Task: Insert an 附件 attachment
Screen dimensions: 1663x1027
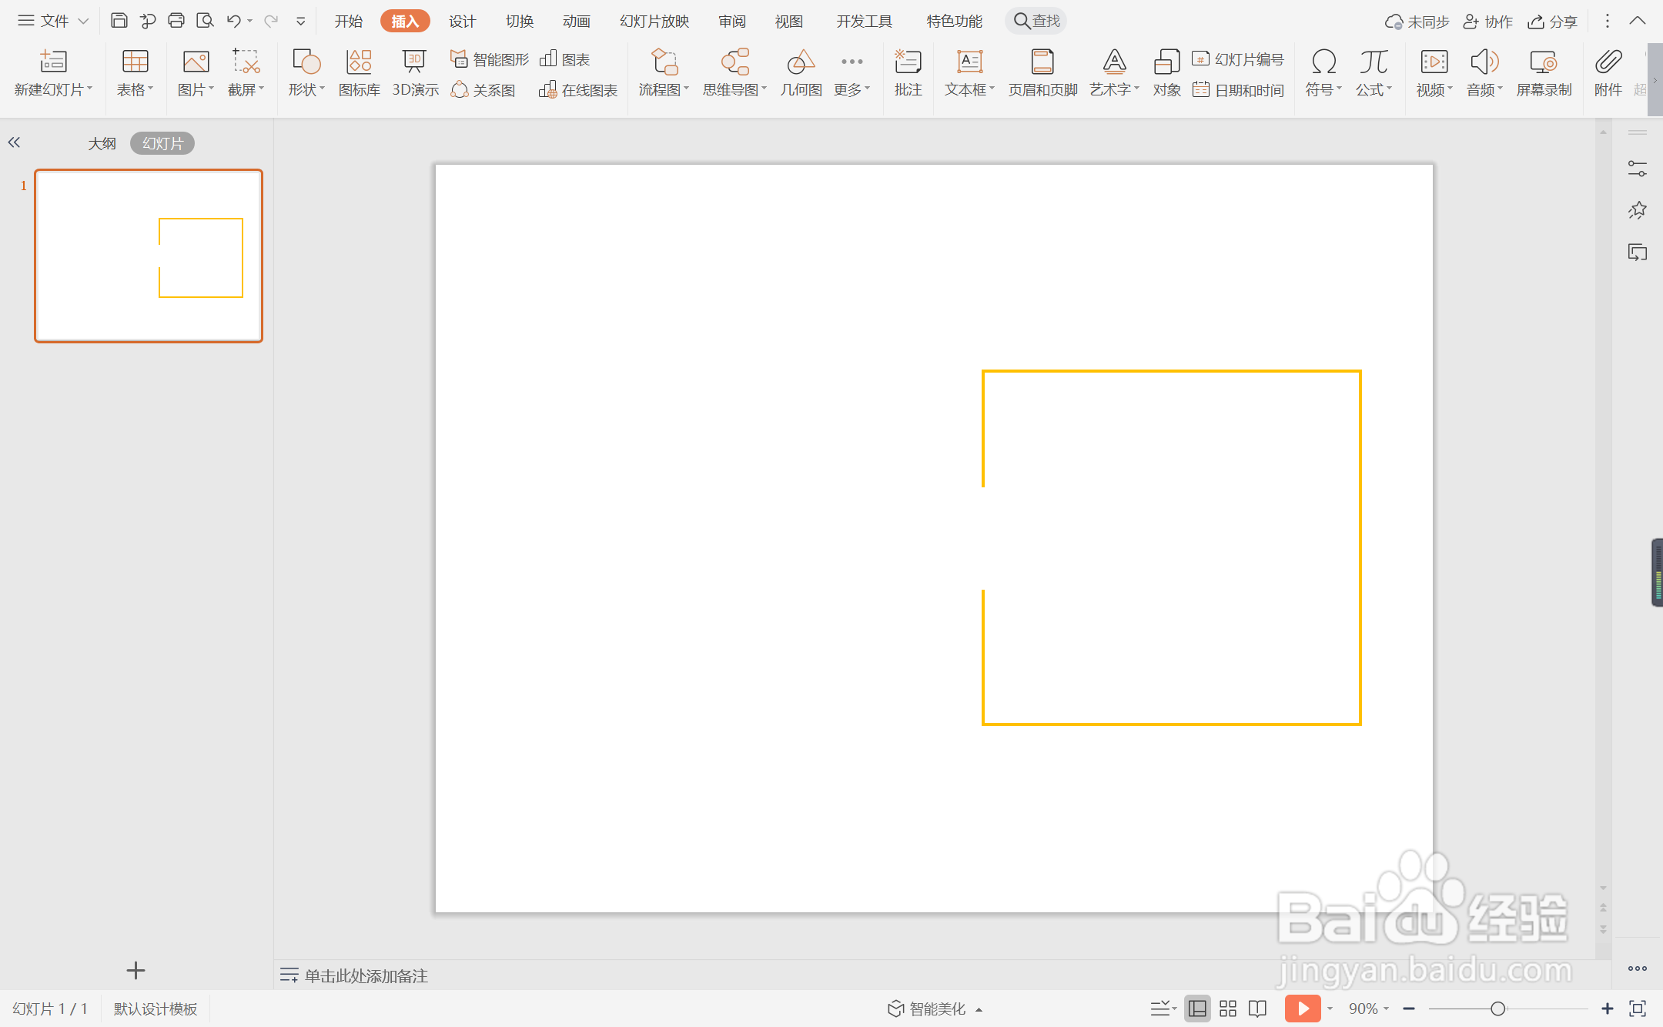Action: tap(1608, 73)
